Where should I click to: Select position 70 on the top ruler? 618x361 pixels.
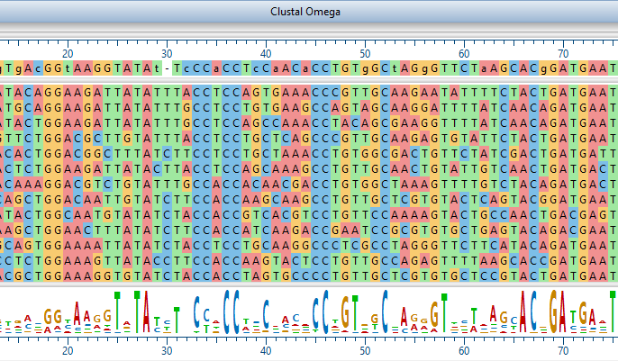(x=560, y=53)
